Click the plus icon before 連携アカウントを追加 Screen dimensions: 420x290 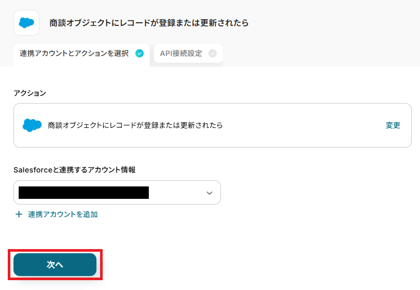(19, 214)
